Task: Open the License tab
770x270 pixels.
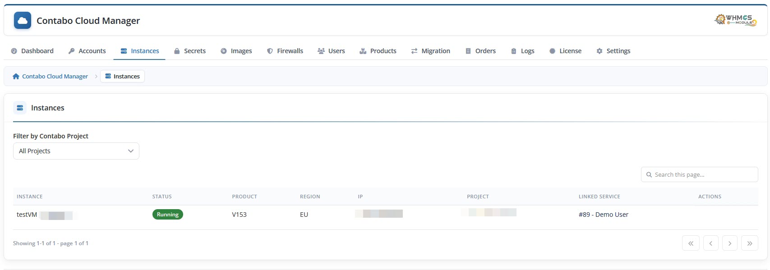Action: click(x=565, y=51)
